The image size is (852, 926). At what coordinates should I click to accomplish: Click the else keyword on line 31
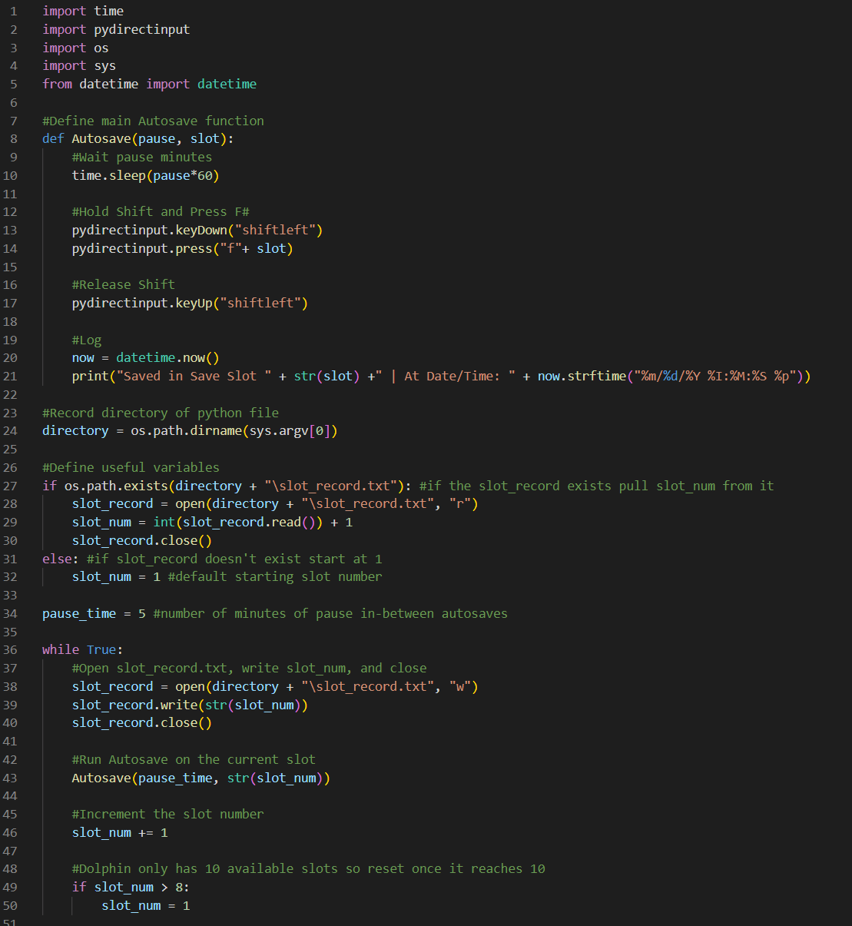pyautogui.click(x=58, y=559)
